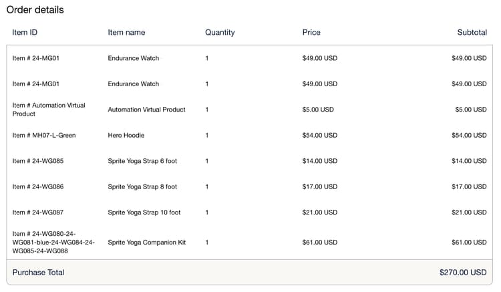The height and width of the screenshot is (292, 501).
Task: Select item ID MH07-L-Green
Action: click(44, 136)
